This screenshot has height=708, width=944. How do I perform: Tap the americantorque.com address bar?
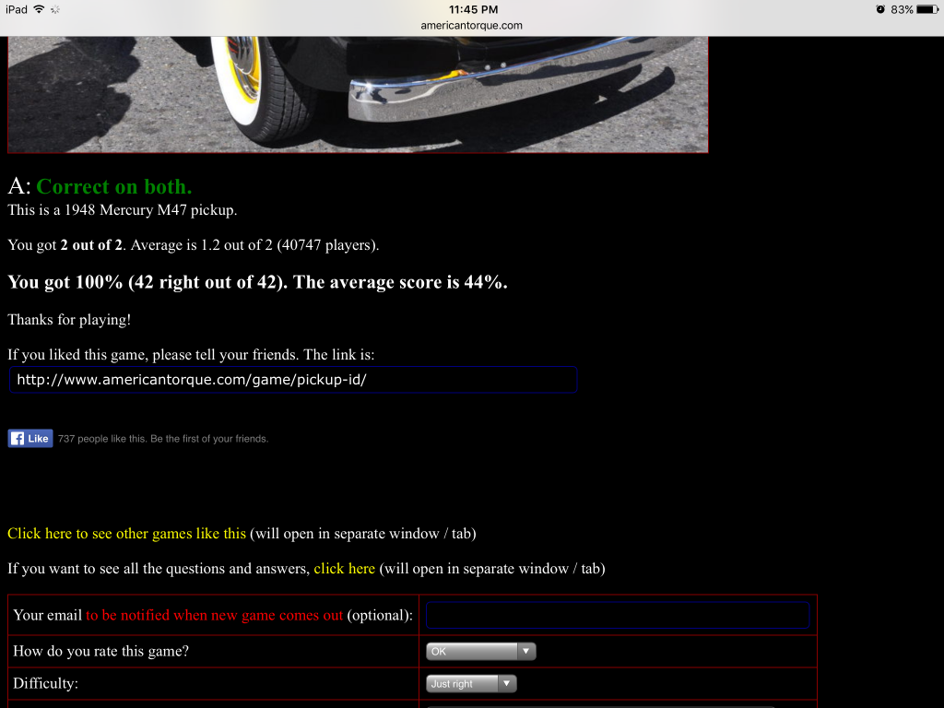471,26
